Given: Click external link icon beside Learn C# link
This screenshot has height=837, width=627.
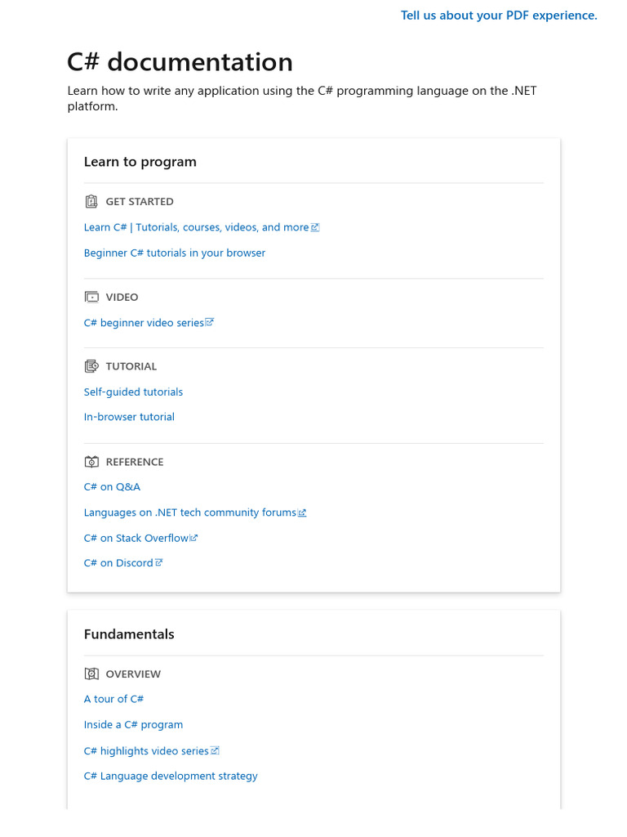Looking at the screenshot, I should 315,227.
